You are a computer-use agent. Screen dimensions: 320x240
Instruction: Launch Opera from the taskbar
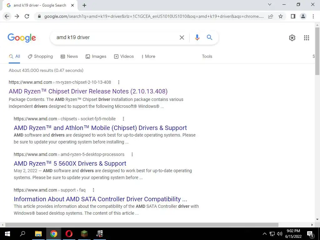click(x=69, y=234)
